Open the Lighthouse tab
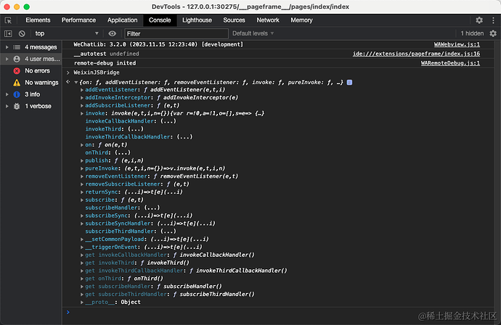Image resolution: width=501 pixels, height=325 pixels. (x=197, y=20)
